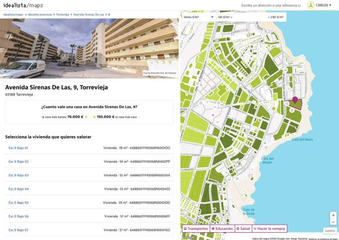Image resolution: width=339 pixels, height=240 pixels.
Task: Show Transportes points on the map
Action: [196, 229]
